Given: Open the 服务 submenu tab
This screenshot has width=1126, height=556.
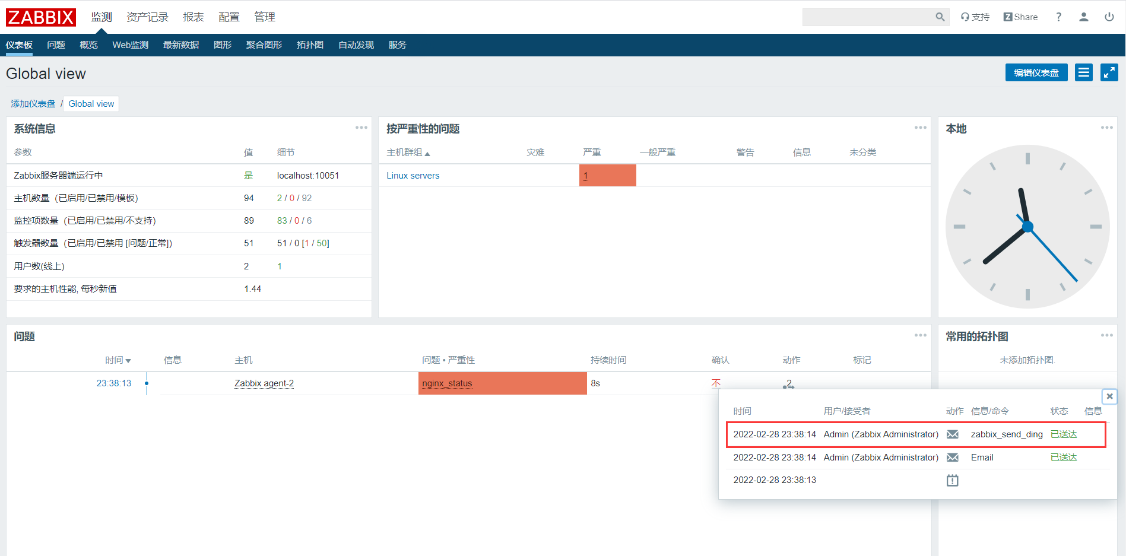Looking at the screenshot, I should (398, 45).
